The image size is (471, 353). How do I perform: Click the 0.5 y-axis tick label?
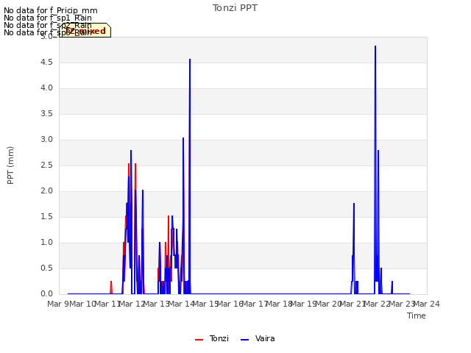point(46,268)
